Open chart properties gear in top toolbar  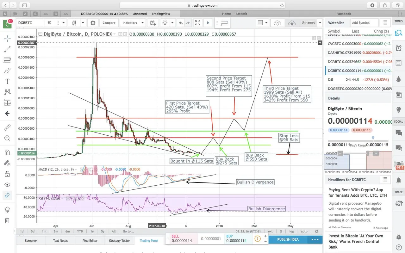coord(93,23)
